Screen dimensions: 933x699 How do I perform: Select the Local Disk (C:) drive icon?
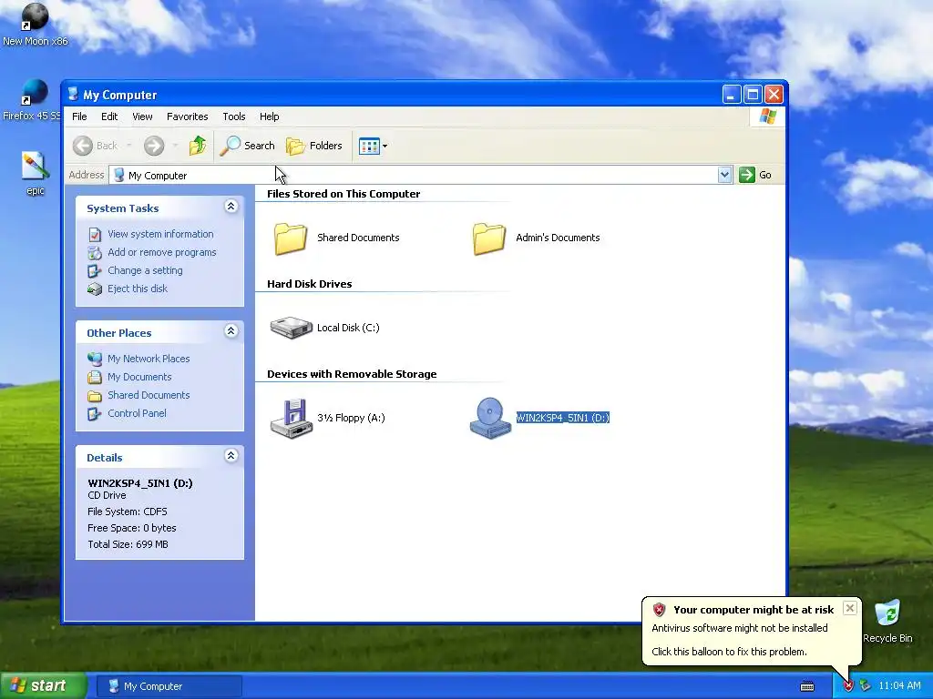tap(291, 328)
